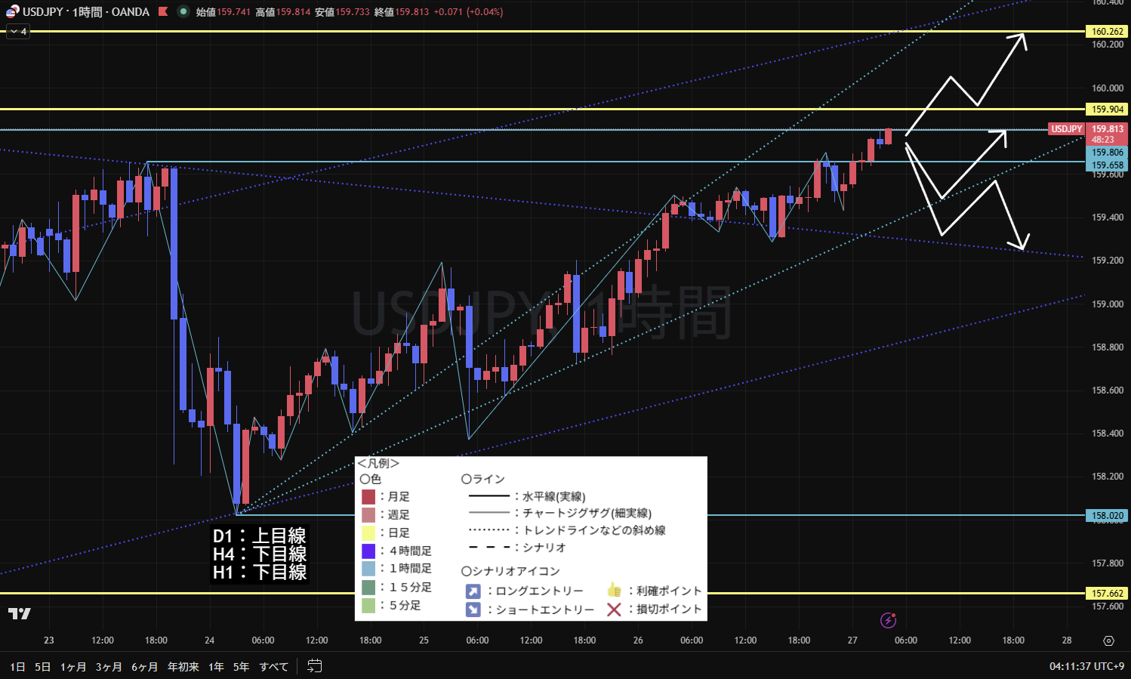Click the すべて range button
The image size is (1131, 679).
273,666
